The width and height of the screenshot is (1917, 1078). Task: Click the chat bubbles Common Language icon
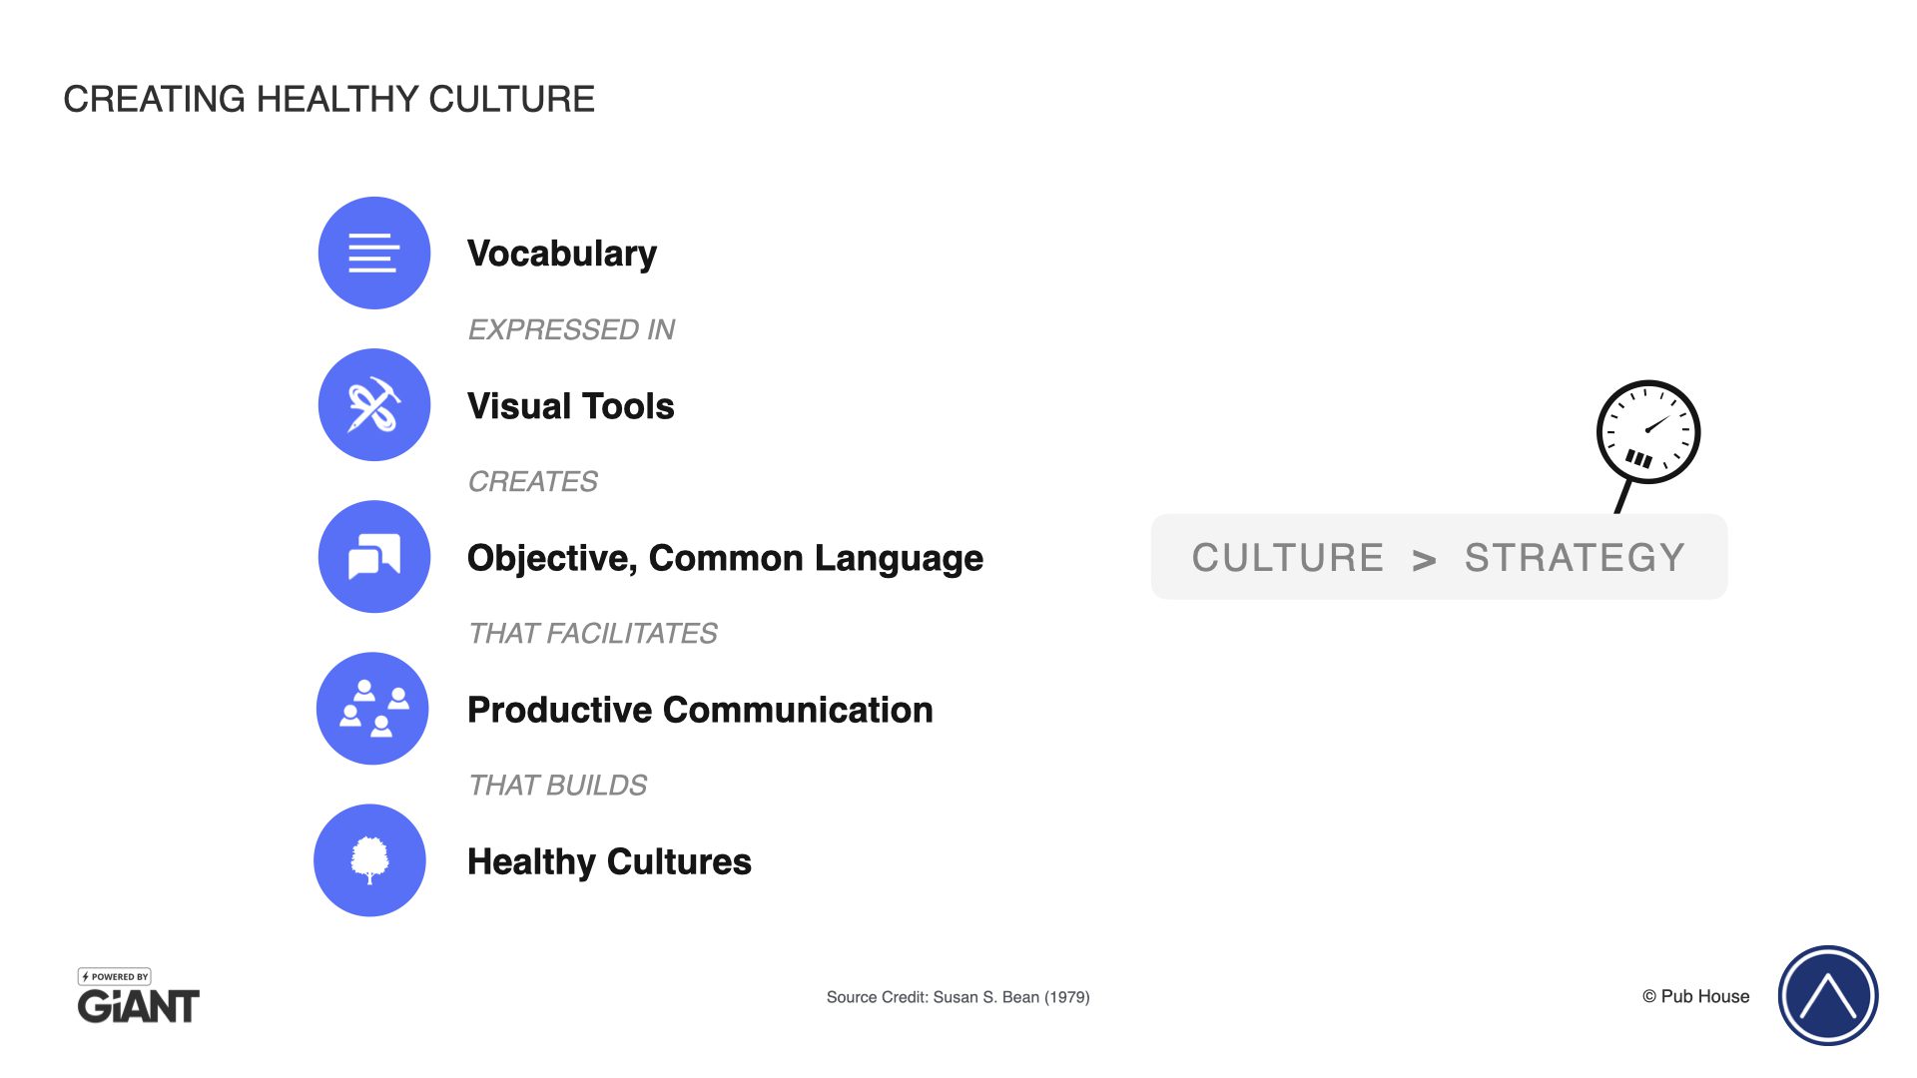click(374, 556)
